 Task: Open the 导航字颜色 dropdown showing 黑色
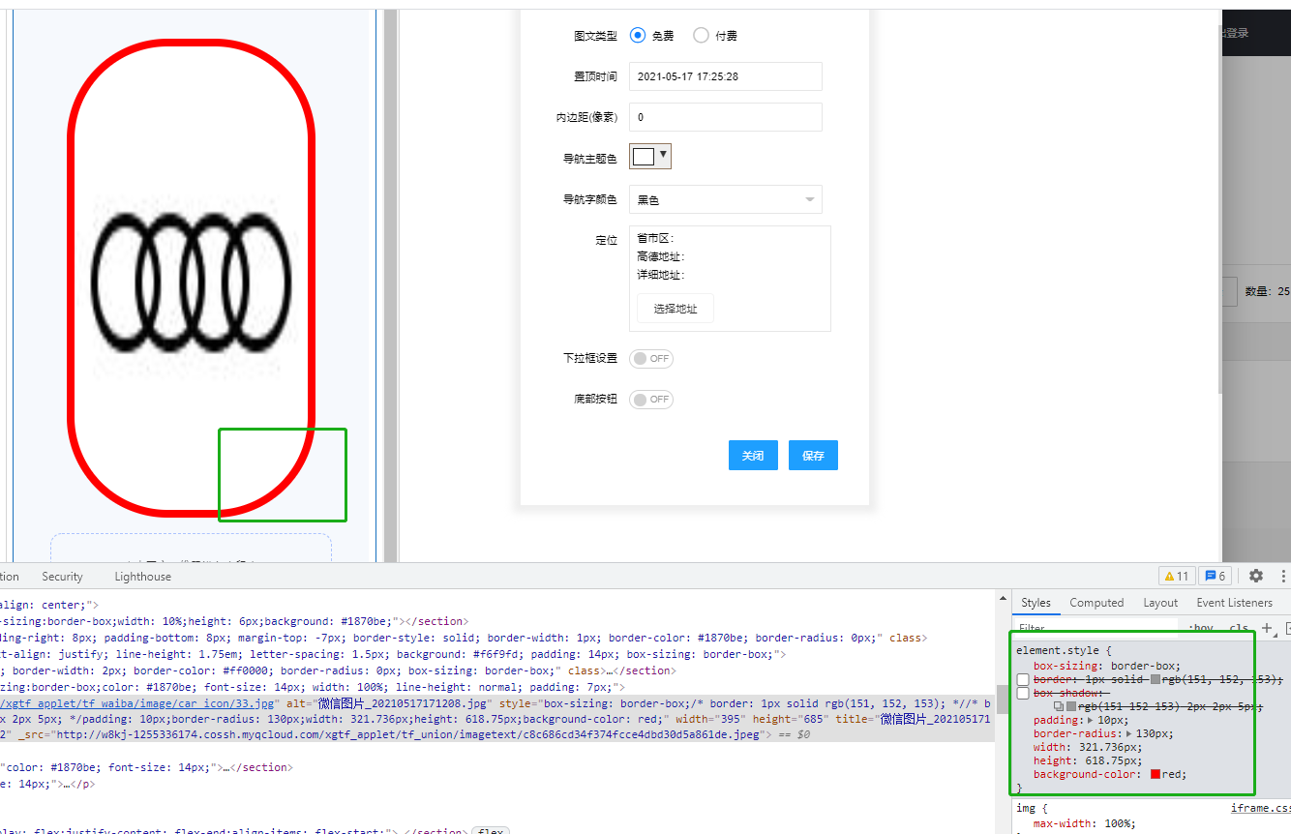[x=726, y=199]
